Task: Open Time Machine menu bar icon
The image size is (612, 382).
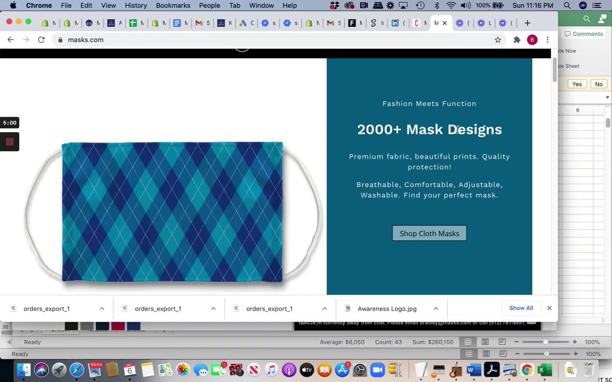Action: point(420,5)
